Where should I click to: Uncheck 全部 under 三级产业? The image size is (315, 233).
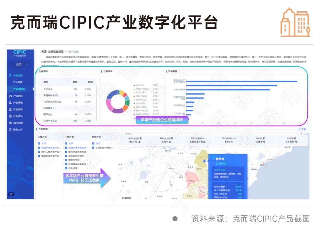66,144
